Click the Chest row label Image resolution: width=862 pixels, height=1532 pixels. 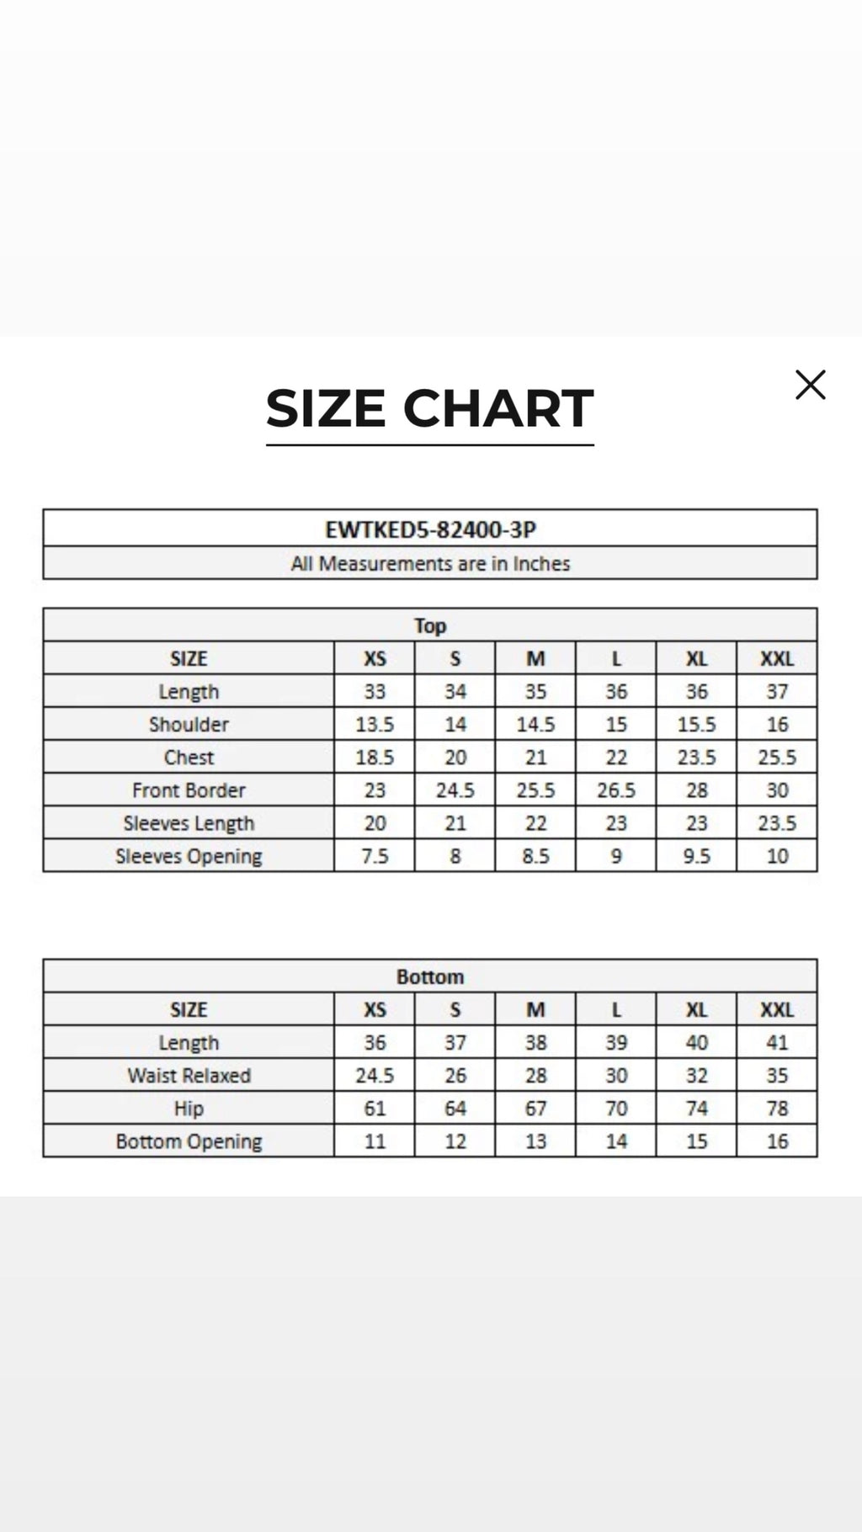coord(189,757)
